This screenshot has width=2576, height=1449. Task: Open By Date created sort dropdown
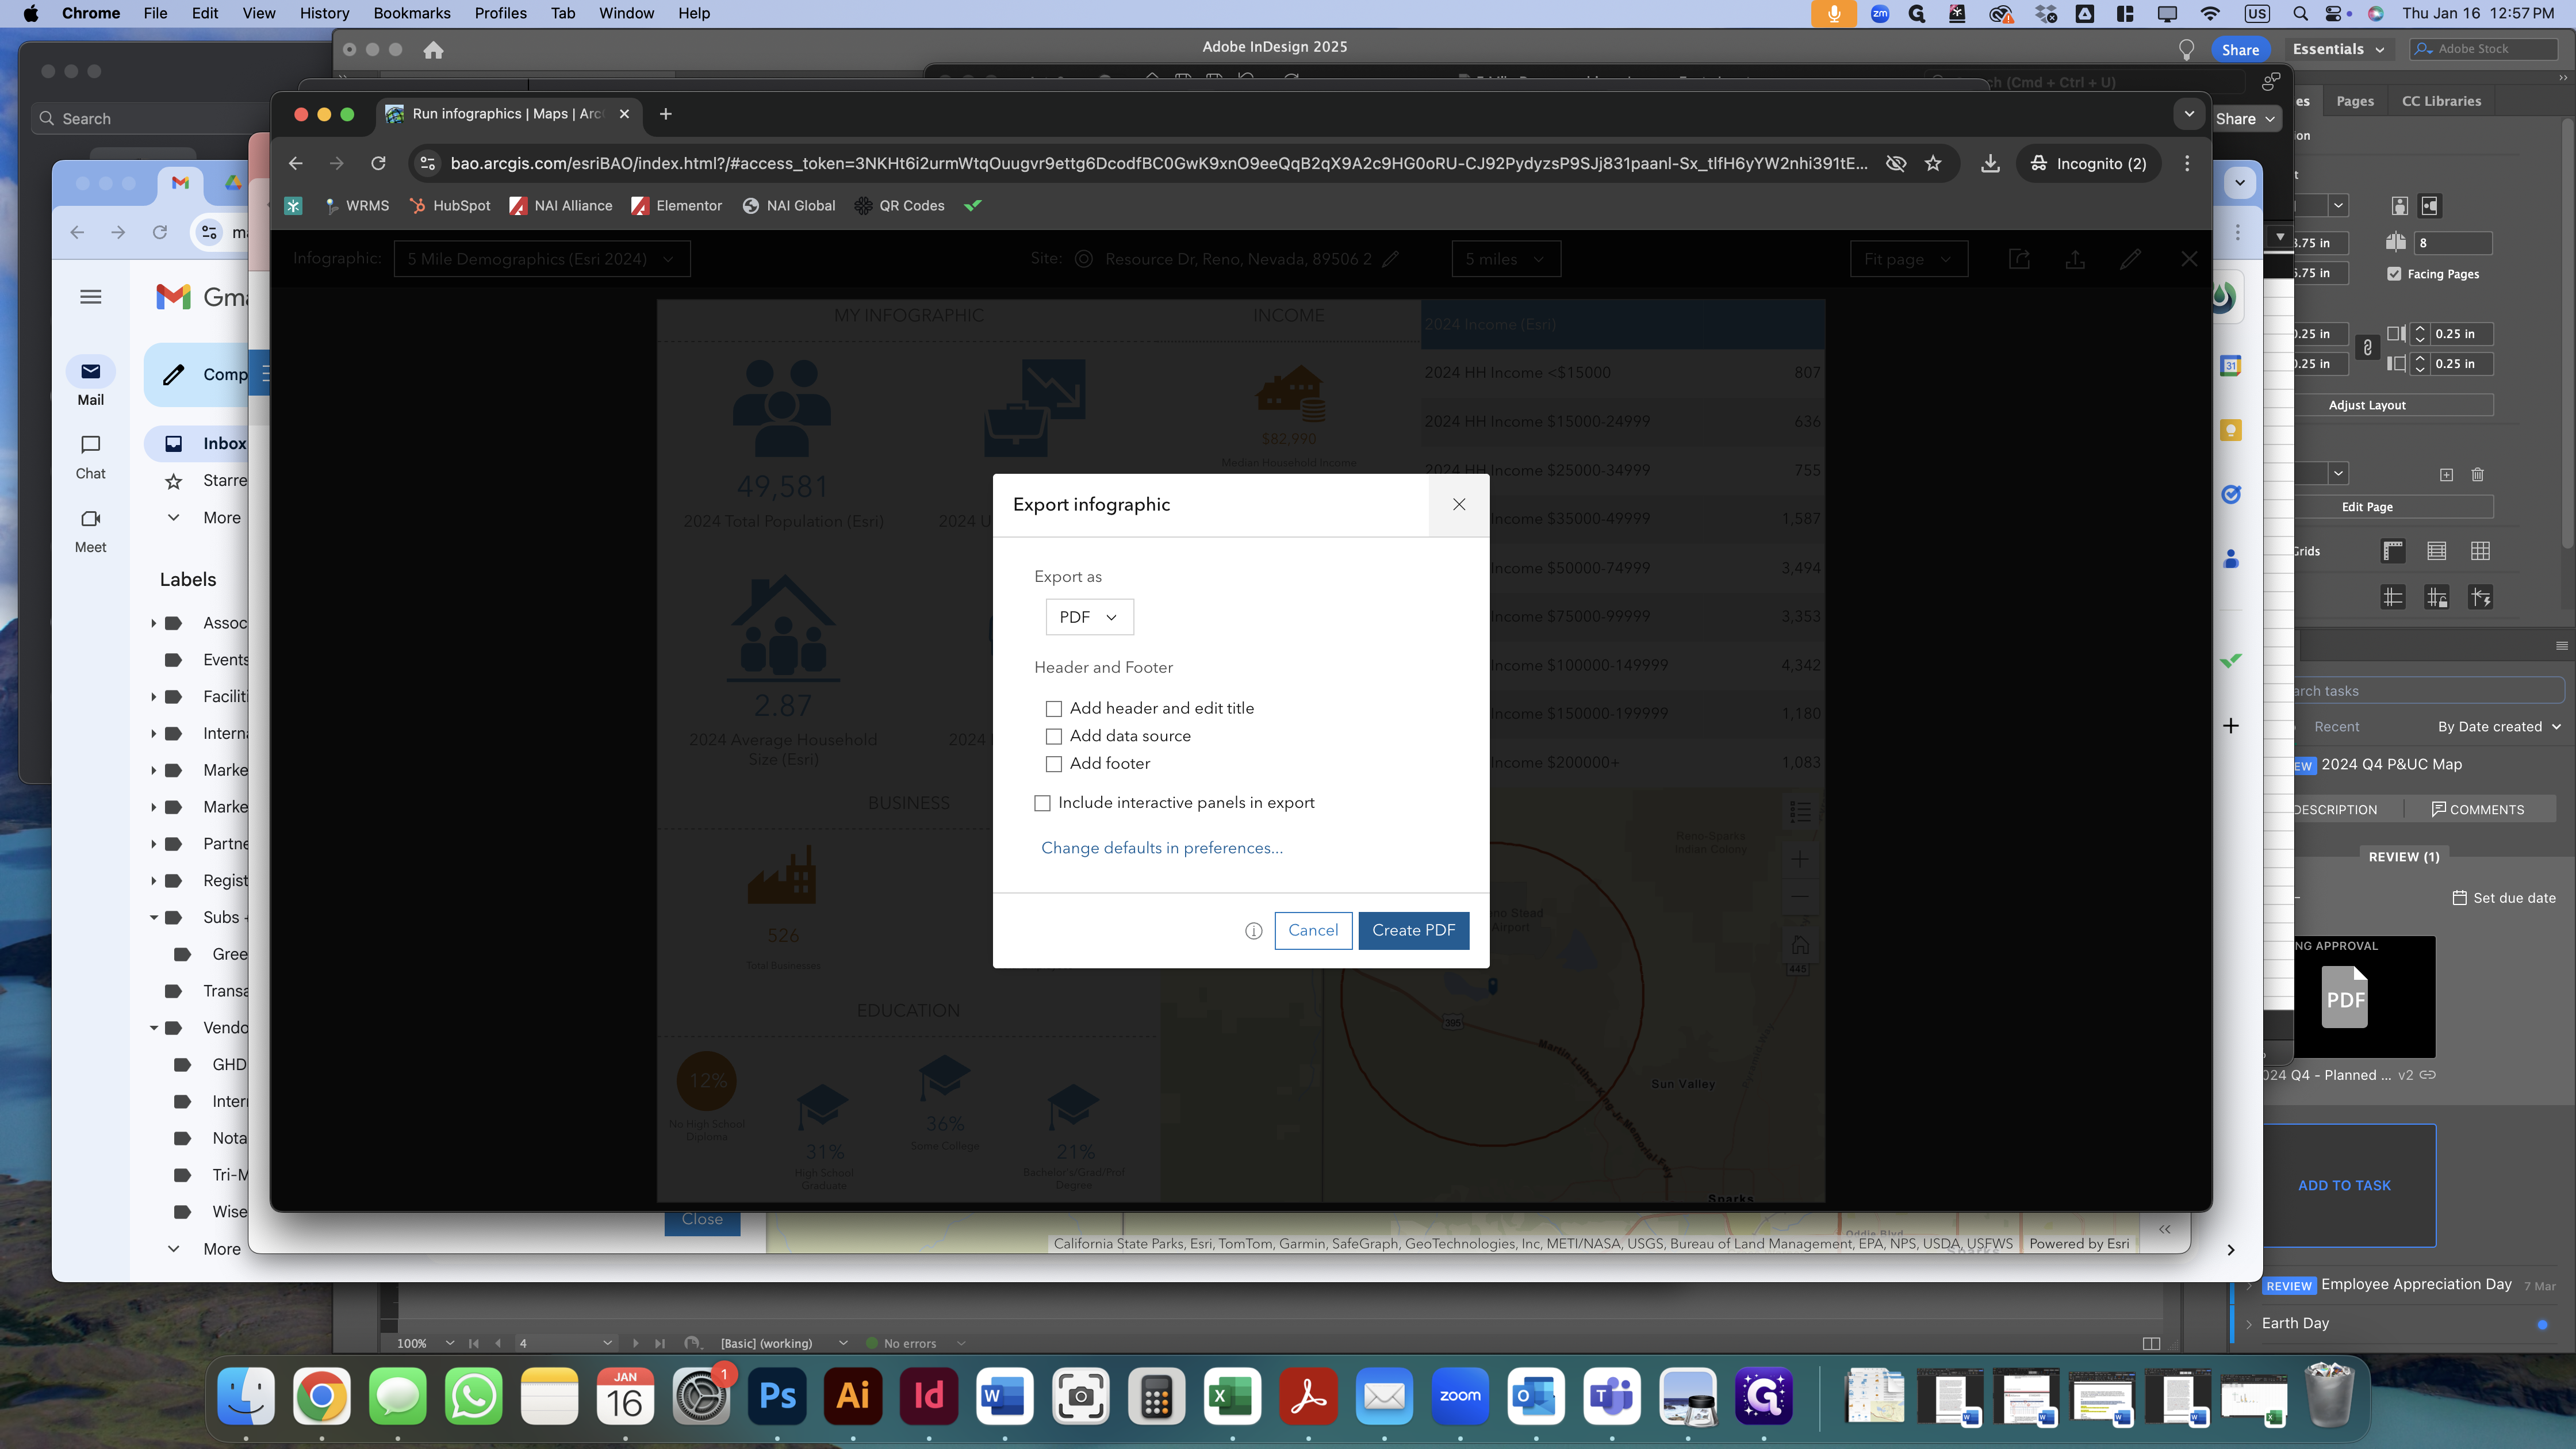point(2499,727)
